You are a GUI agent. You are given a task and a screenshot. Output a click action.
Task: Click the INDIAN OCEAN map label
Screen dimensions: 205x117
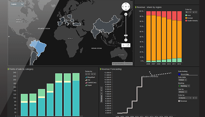(x=97, y=48)
